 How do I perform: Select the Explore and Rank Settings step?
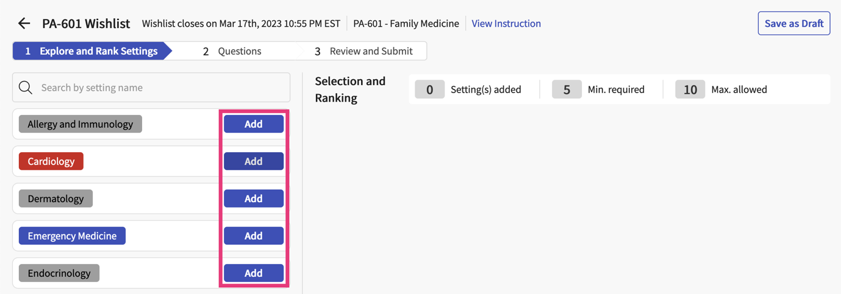pos(91,51)
